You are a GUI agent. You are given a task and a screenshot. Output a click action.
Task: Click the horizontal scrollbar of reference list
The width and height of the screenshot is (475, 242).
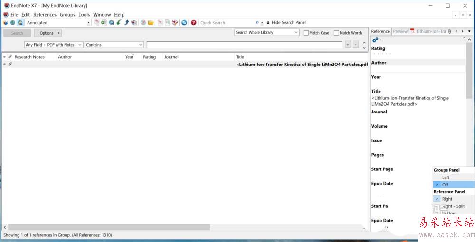pyautogui.click(x=109, y=227)
